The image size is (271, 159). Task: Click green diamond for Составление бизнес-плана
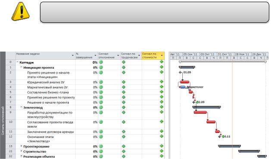point(124,92)
